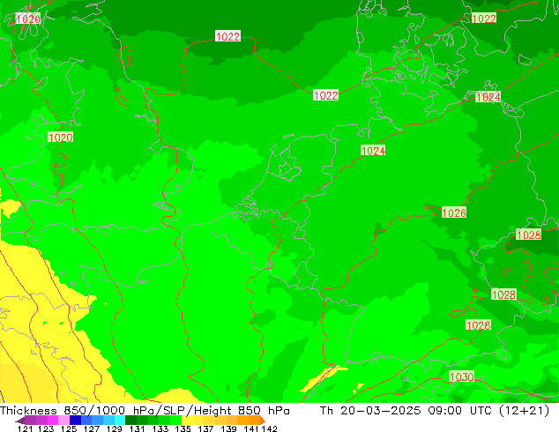Click the orange arrow tip of the color bar
The height and width of the screenshot is (432, 559).
pyautogui.click(x=263, y=421)
